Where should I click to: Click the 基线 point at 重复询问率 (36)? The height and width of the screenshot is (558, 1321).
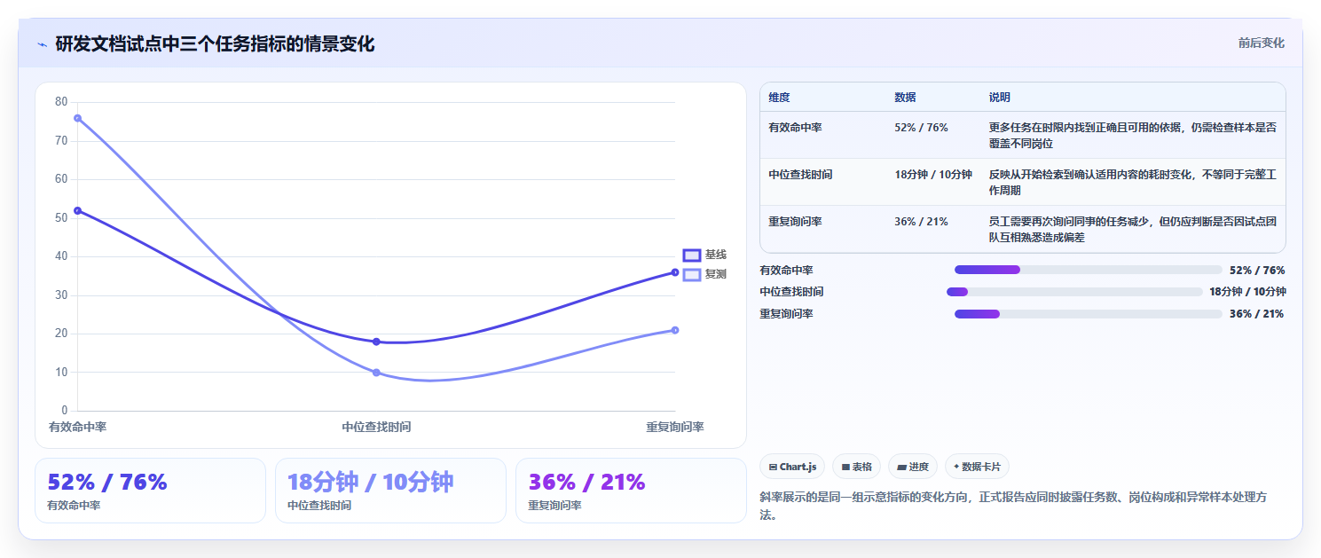675,272
